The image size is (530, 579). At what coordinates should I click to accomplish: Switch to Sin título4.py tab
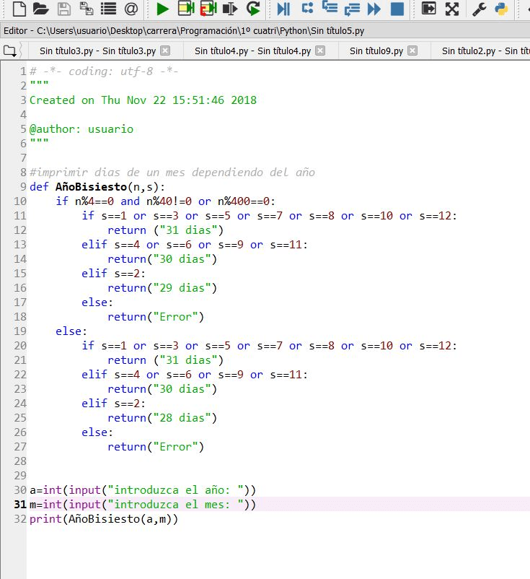252,51
